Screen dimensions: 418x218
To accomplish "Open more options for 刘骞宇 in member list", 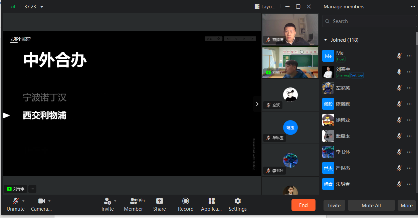I will pyautogui.click(x=409, y=72).
